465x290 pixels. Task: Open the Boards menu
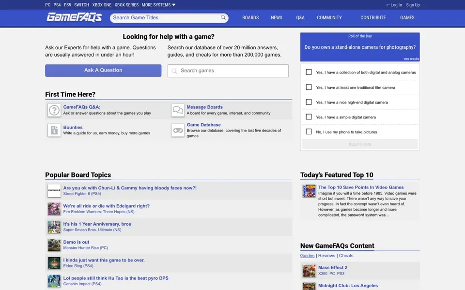pyautogui.click(x=250, y=18)
